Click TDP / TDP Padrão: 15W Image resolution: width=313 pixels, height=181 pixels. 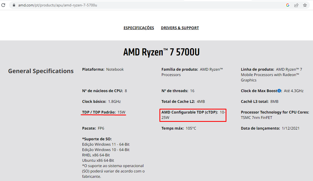point(104,112)
